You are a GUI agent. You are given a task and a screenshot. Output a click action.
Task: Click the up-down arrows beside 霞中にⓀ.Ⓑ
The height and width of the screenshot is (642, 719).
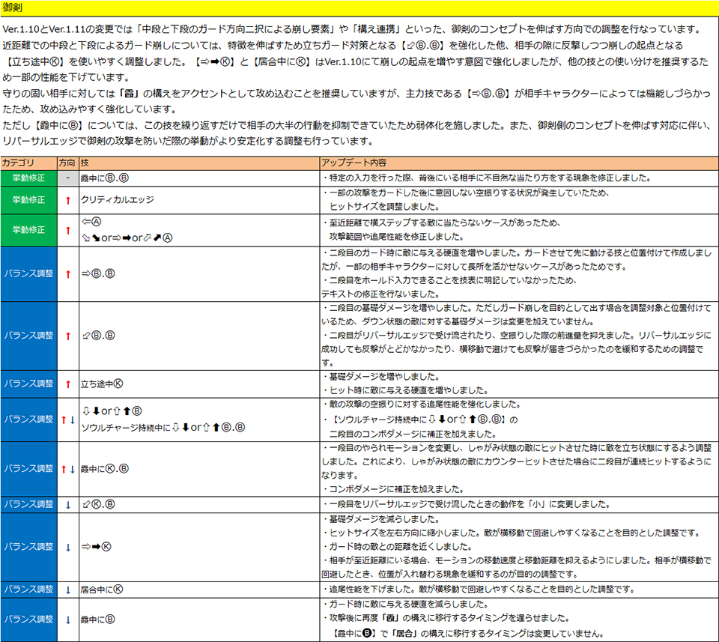(x=67, y=469)
